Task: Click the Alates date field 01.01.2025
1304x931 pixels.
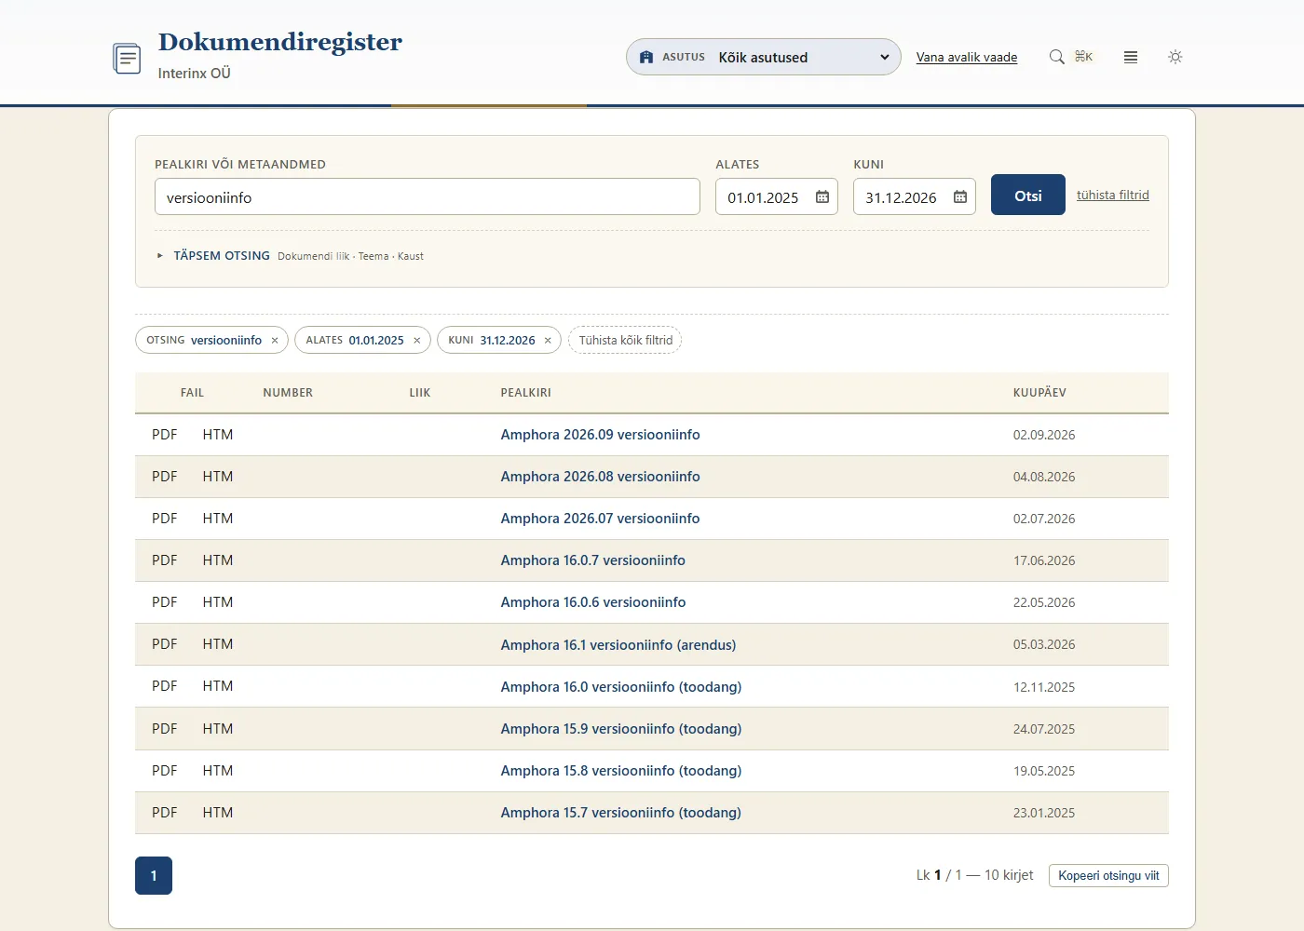Action: [x=777, y=196]
